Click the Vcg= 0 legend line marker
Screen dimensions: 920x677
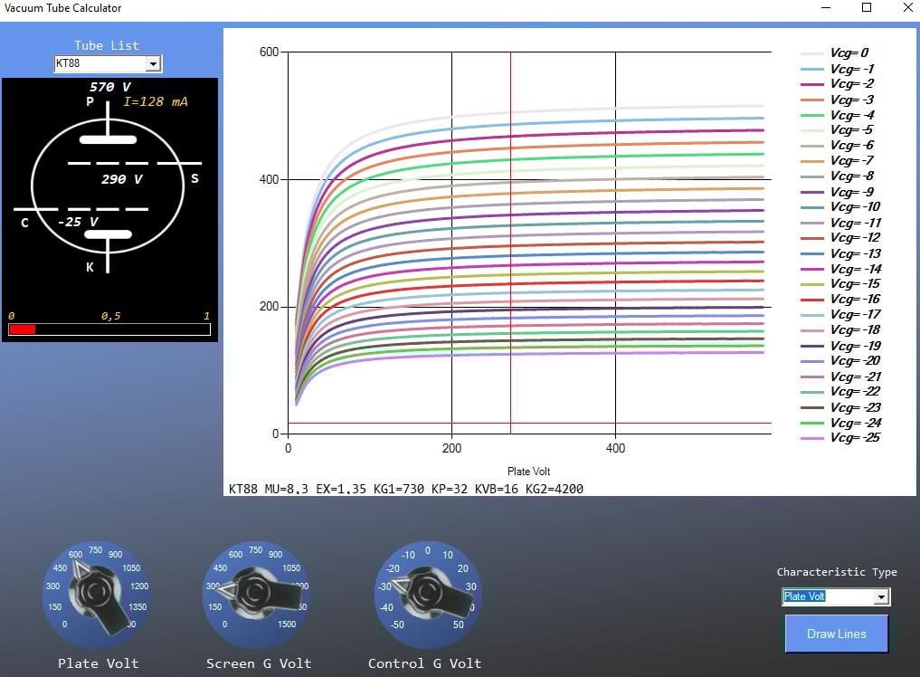[x=811, y=54]
